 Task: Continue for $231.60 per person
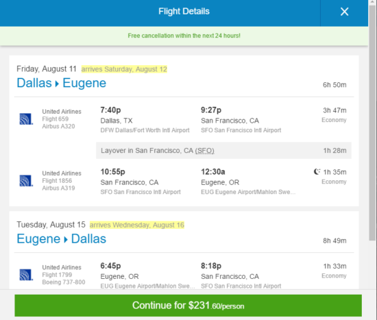coord(188,306)
